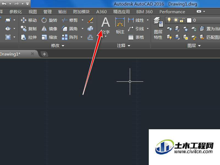Click the layer freeze tool with snowflake

pyautogui.click(x=186, y=29)
